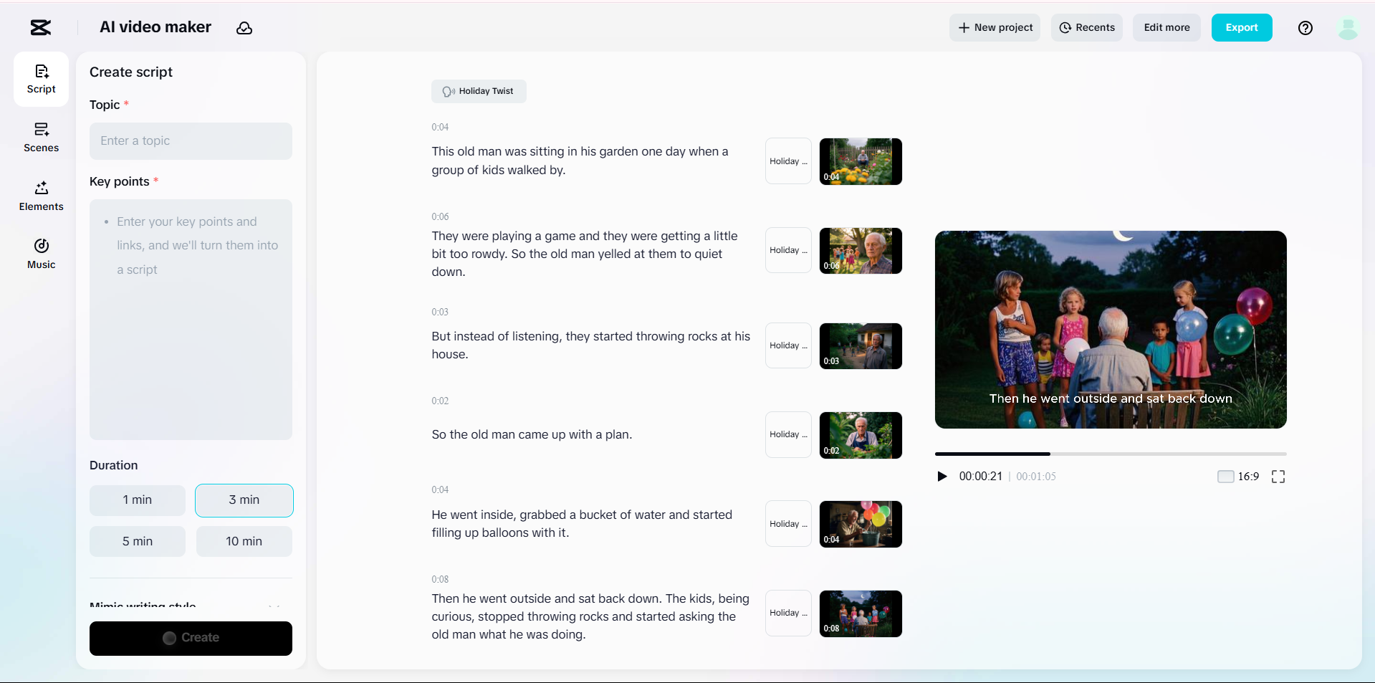Switch to the Recents view
1375x683 pixels.
(x=1086, y=27)
